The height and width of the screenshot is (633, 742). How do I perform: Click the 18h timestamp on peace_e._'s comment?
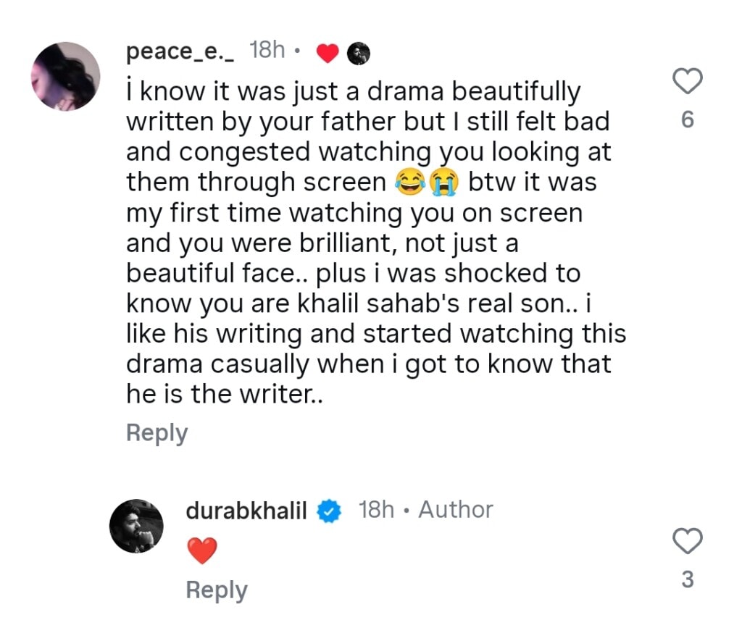pos(266,50)
